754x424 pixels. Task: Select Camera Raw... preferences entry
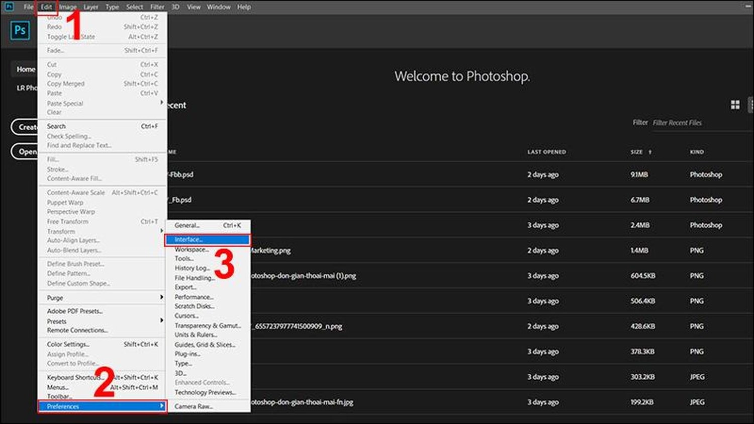point(208,406)
